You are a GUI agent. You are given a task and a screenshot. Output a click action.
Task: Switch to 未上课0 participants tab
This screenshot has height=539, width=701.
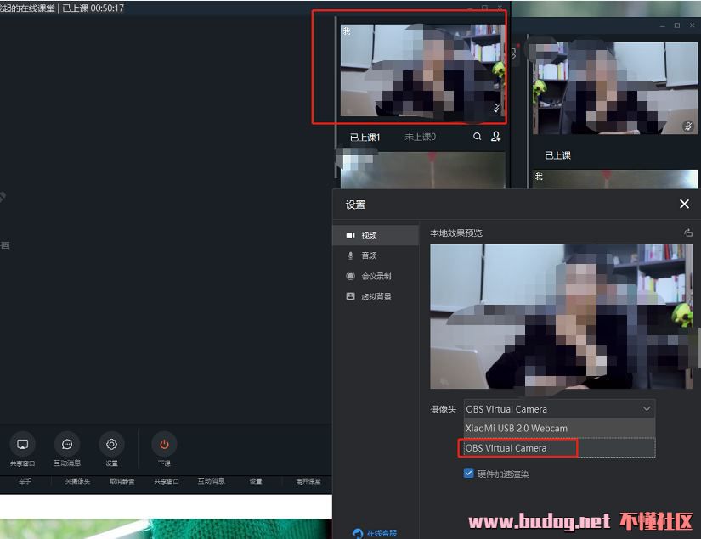click(x=420, y=137)
